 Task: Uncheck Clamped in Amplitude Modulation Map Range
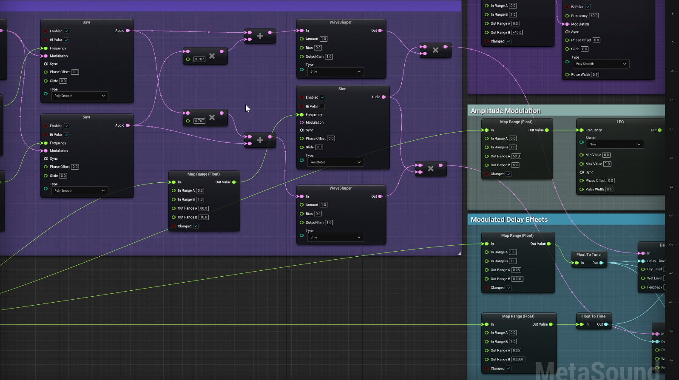coord(509,174)
